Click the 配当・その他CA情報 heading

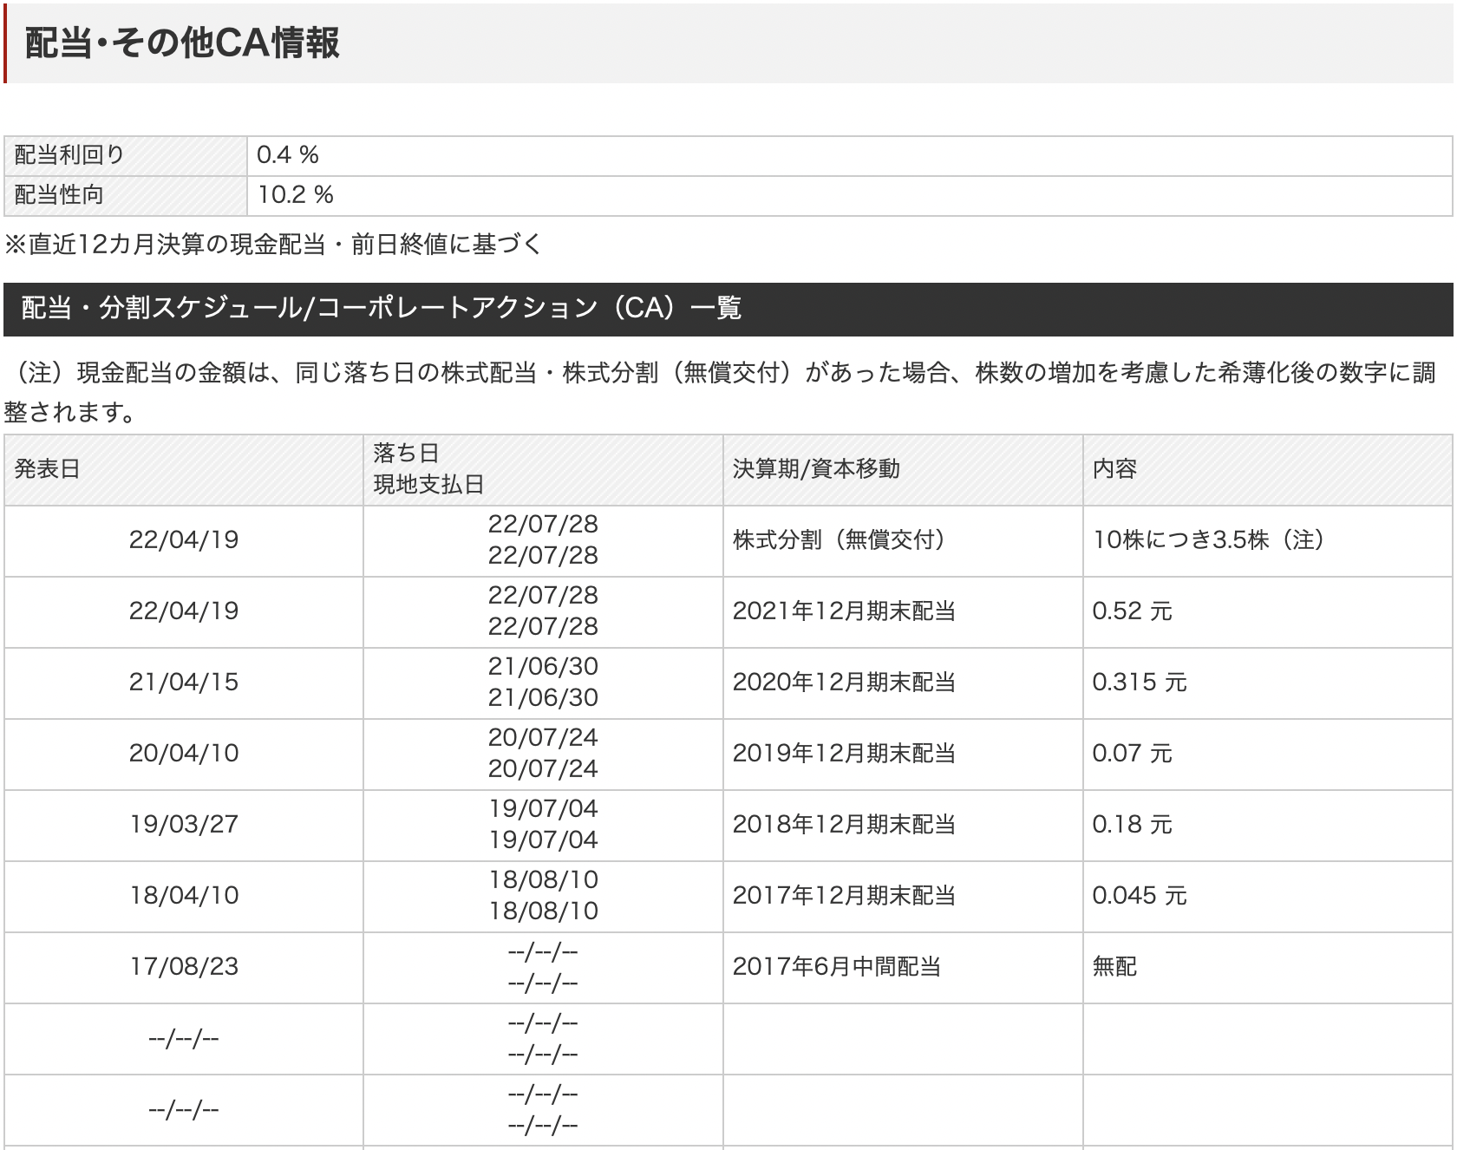click(x=182, y=42)
